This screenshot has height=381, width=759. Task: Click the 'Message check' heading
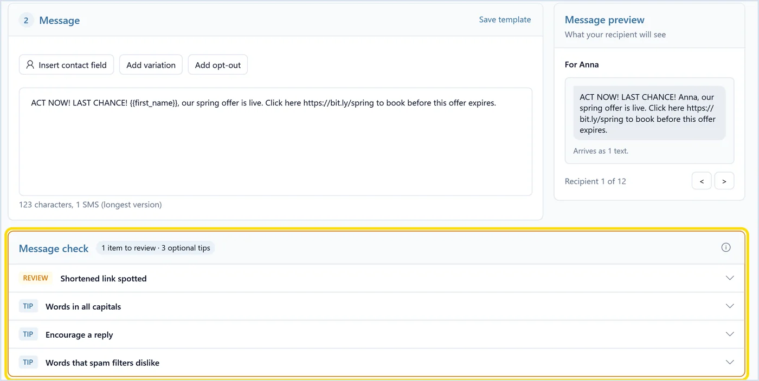click(54, 248)
